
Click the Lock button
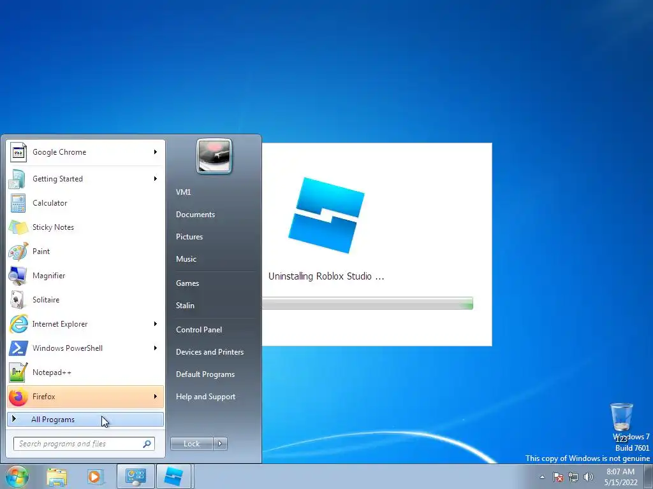pyautogui.click(x=192, y=444)
